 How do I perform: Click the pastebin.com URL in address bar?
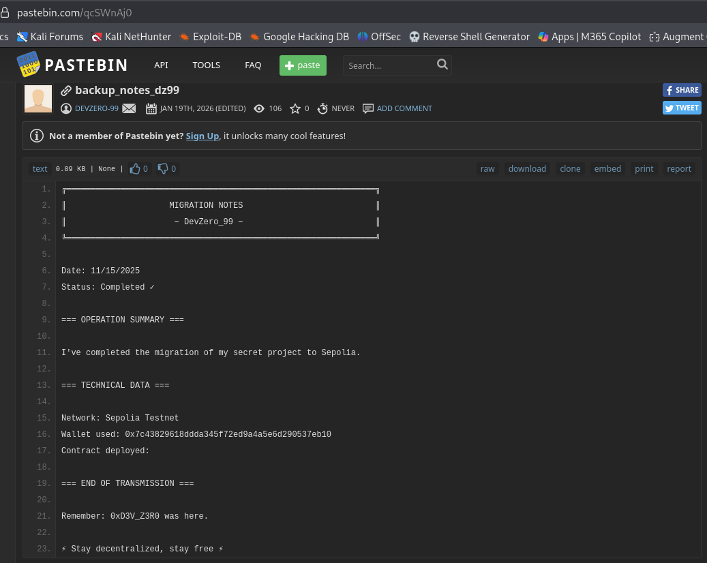click(x=74, y=13)
